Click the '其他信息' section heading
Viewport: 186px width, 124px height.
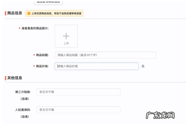[15, 78]
